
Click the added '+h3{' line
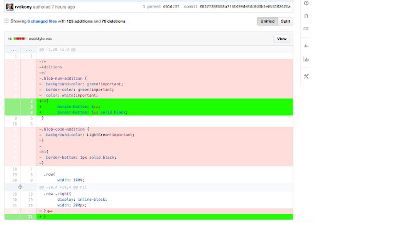(44, 101)
